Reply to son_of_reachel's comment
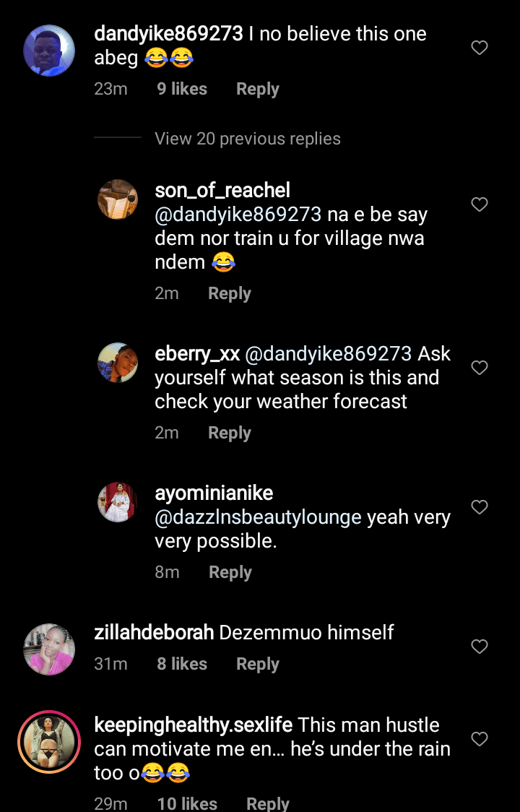520x812 pixels. [229, 294]
